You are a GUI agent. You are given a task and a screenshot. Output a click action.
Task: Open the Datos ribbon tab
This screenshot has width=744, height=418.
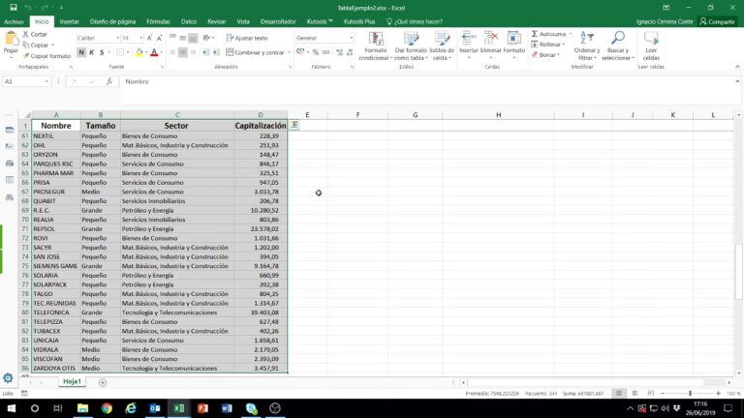(x=189, y=20)
